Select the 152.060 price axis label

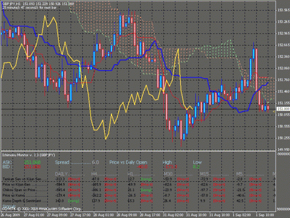coord(284,68)
